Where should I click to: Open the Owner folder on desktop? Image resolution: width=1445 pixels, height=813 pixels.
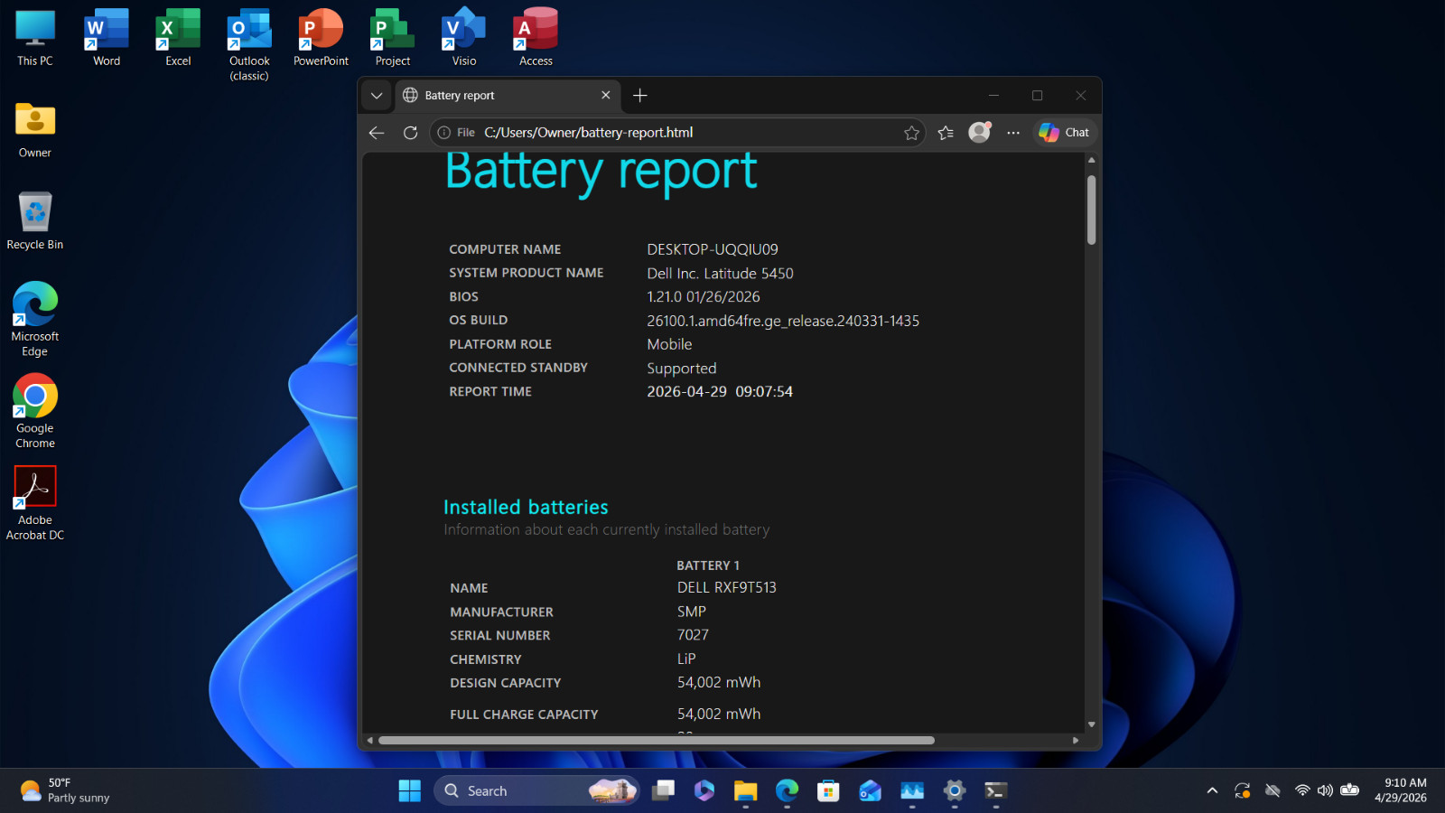click(35, 129)
